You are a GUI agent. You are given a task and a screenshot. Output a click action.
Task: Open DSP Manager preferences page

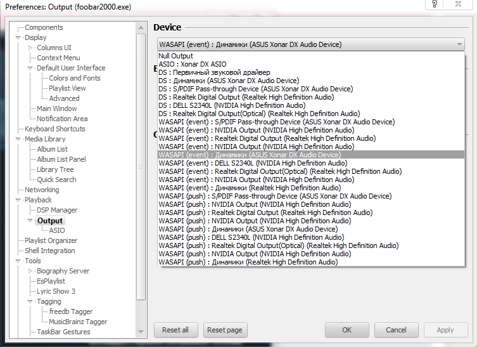click(x=57, y=210)
